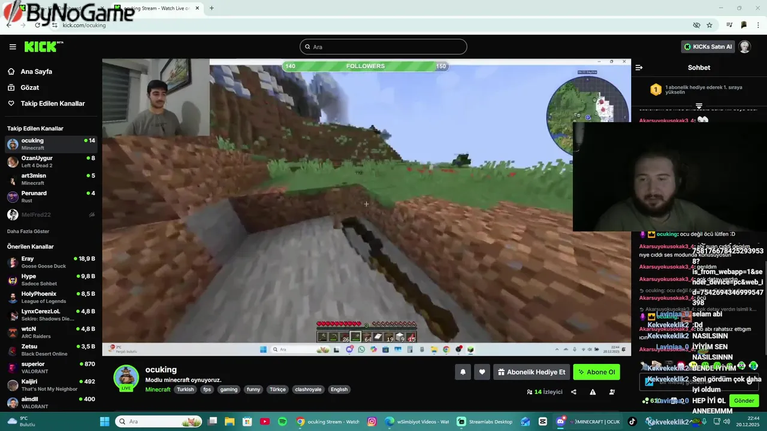Open the user profile avatar menu
Image resolution: width=767 pixels, height=431 pixels.
click(744, 47)
